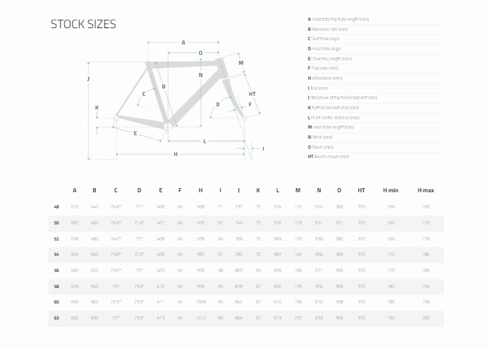Select the size 58 row label
The image size is (489, 349).
pyautogui.click(x=56, y=287)
